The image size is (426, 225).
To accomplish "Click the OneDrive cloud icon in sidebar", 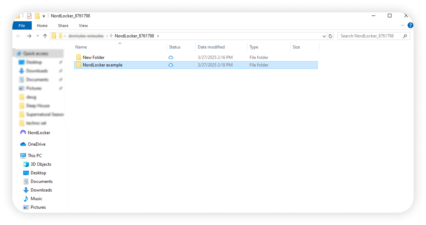I will pos(23,144).
